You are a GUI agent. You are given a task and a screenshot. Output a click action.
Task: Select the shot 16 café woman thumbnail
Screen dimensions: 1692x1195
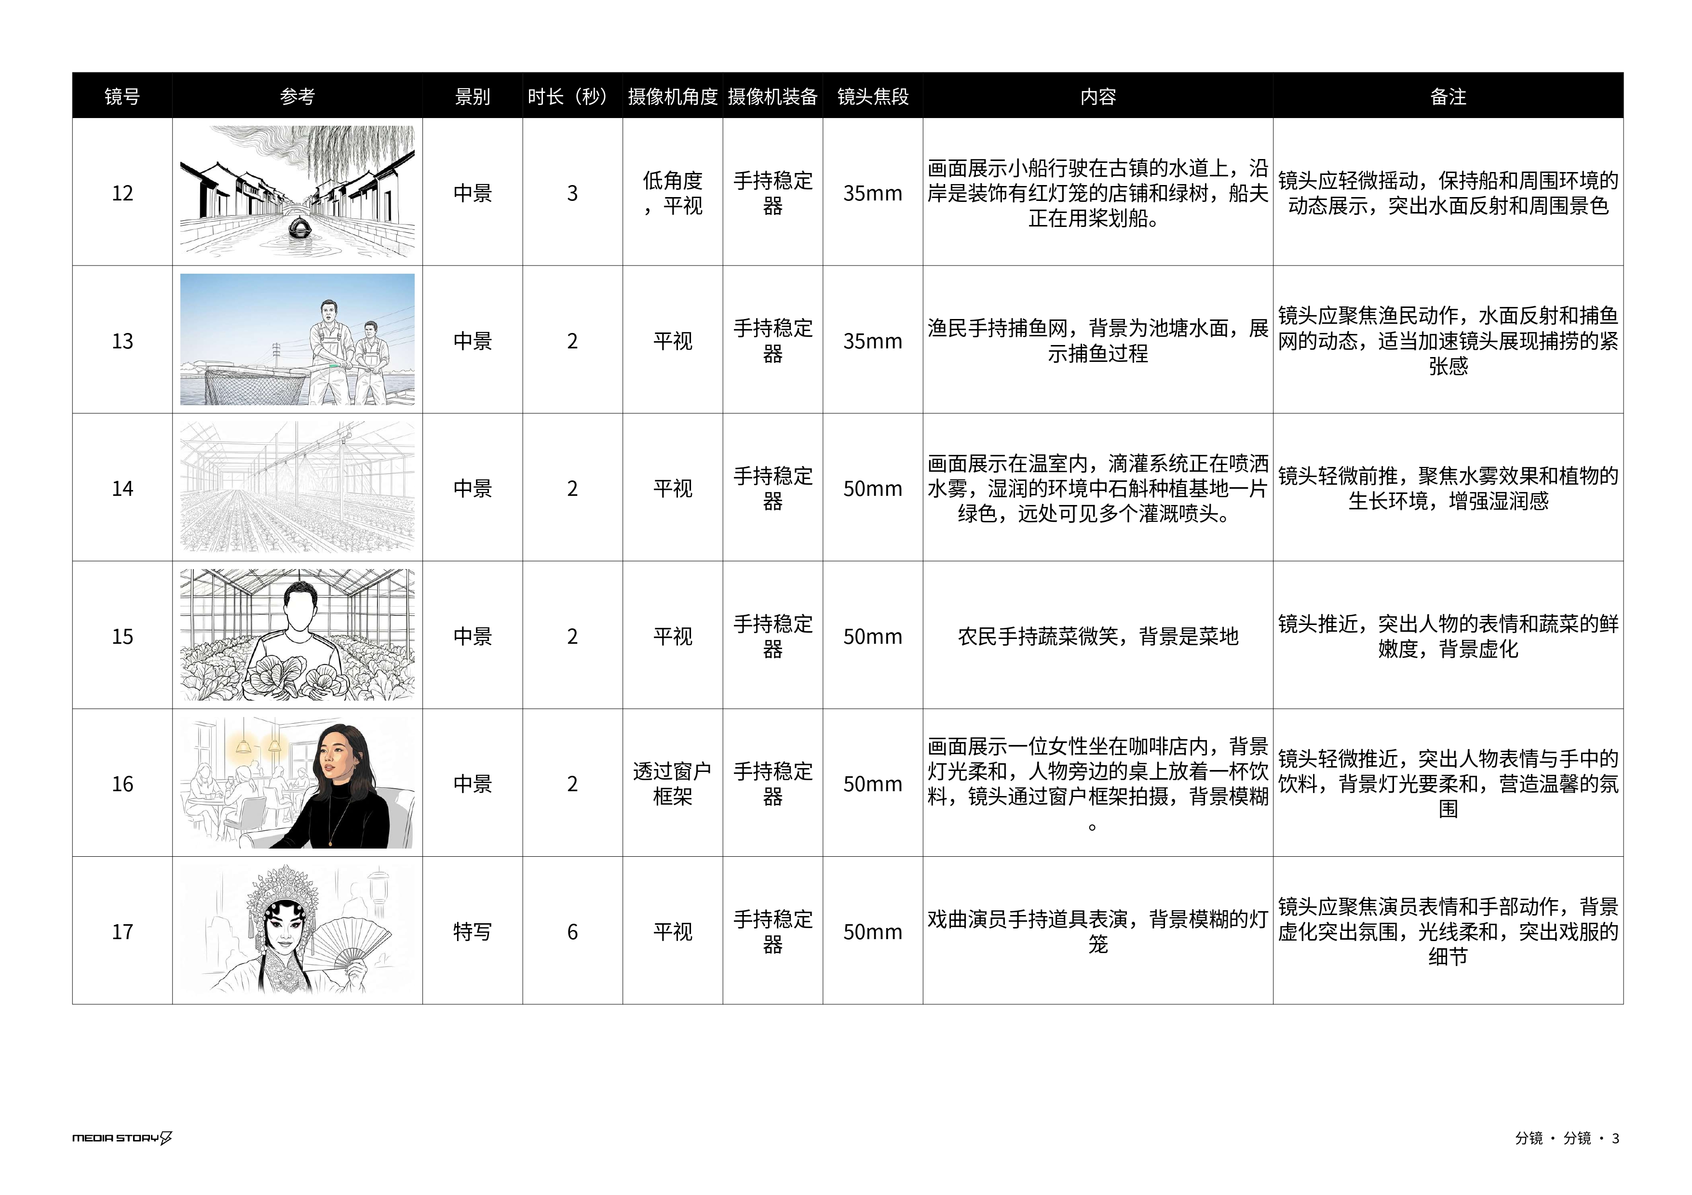click(x=297, y=783)
